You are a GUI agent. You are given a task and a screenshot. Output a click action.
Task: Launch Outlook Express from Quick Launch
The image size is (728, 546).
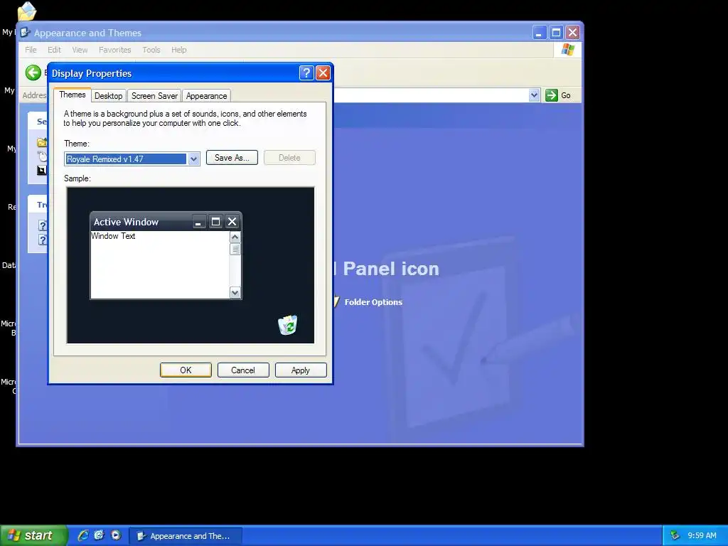coord(99,535)
